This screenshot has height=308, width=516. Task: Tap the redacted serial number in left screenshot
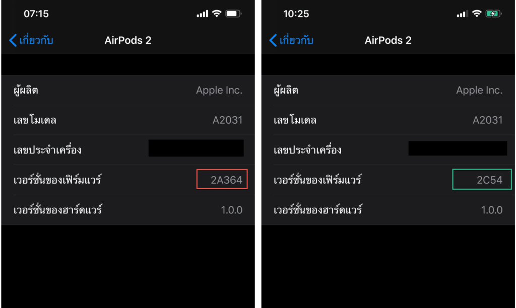point(196,148)
